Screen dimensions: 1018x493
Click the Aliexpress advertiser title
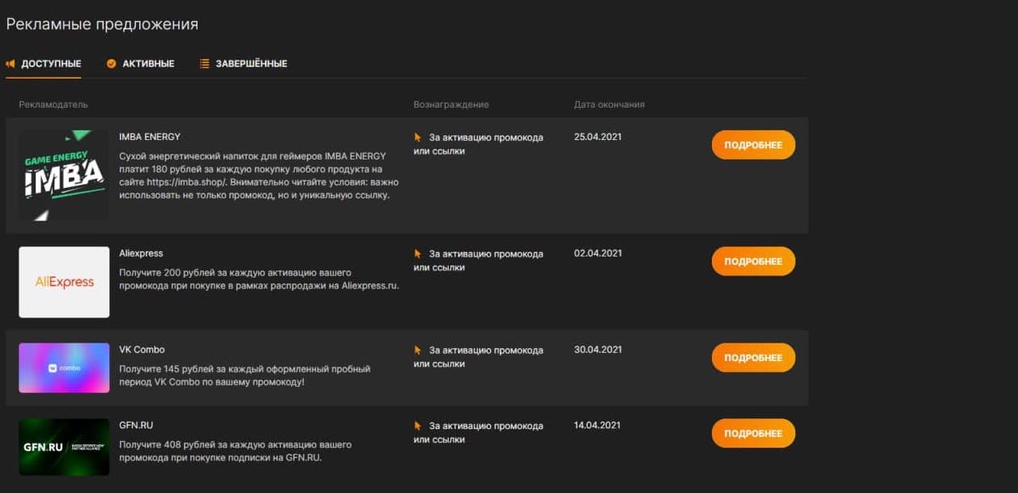point(141,254)
